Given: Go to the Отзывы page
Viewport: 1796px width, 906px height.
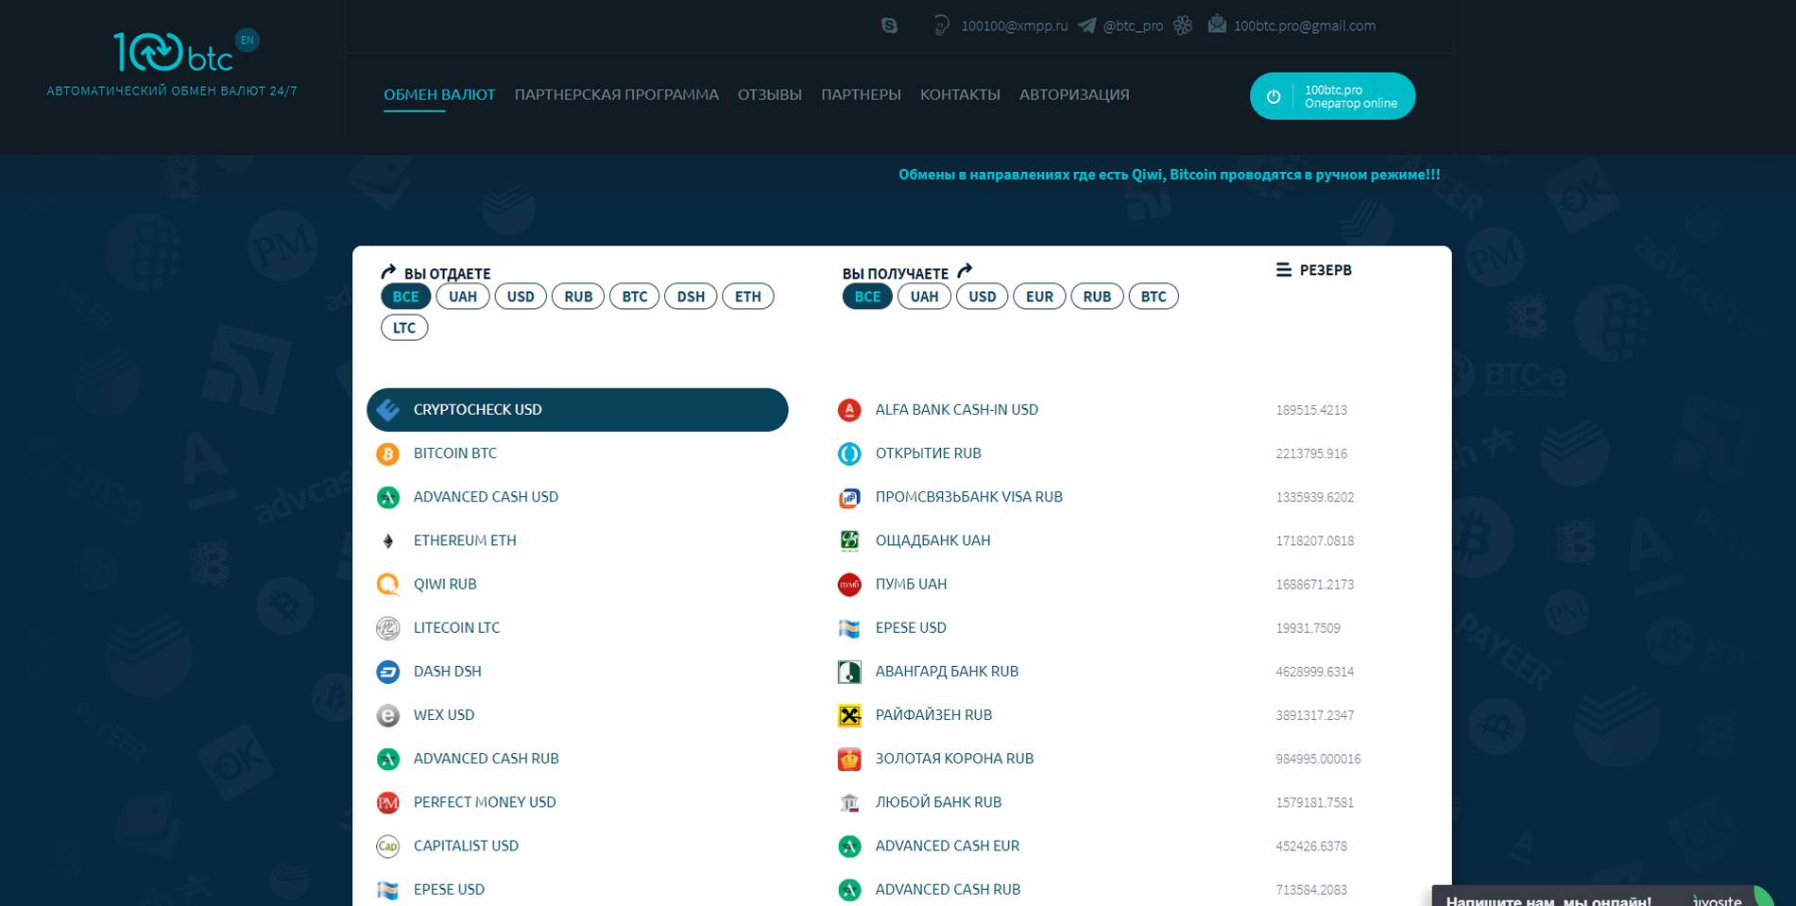Looking at the screenshot, I should click(769, 94).
